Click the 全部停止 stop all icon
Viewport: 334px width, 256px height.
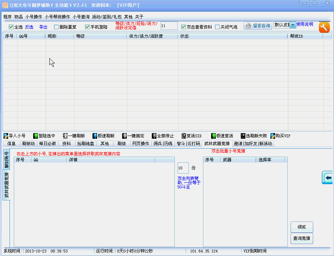tap(154, 136)
